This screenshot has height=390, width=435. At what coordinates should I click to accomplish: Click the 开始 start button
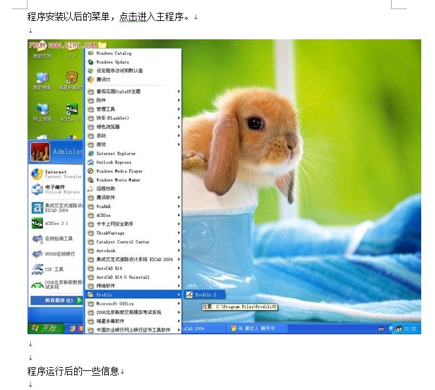(45, 328)
